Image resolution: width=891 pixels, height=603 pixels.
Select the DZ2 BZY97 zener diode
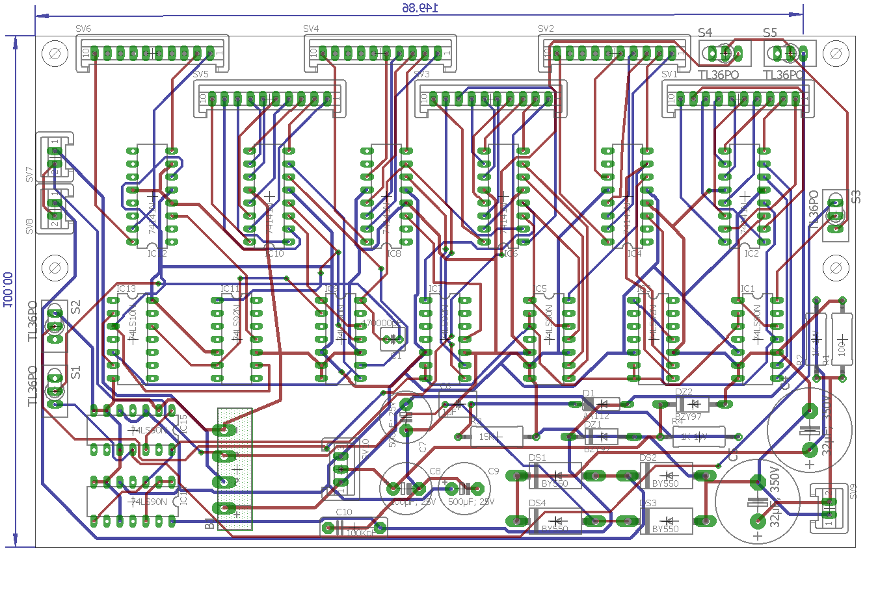[x=693, y=404]
